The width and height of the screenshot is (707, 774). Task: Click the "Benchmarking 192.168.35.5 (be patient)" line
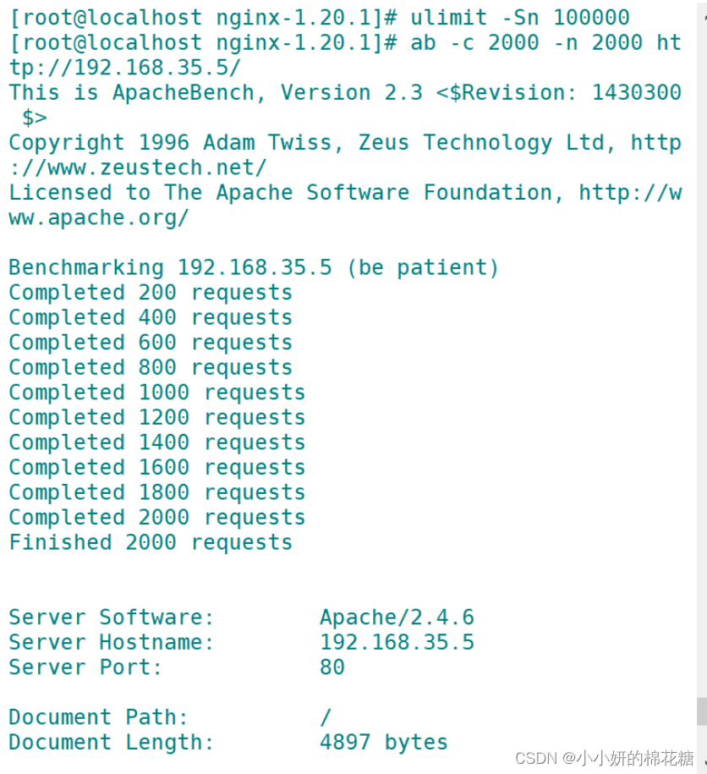pos(254,268)
